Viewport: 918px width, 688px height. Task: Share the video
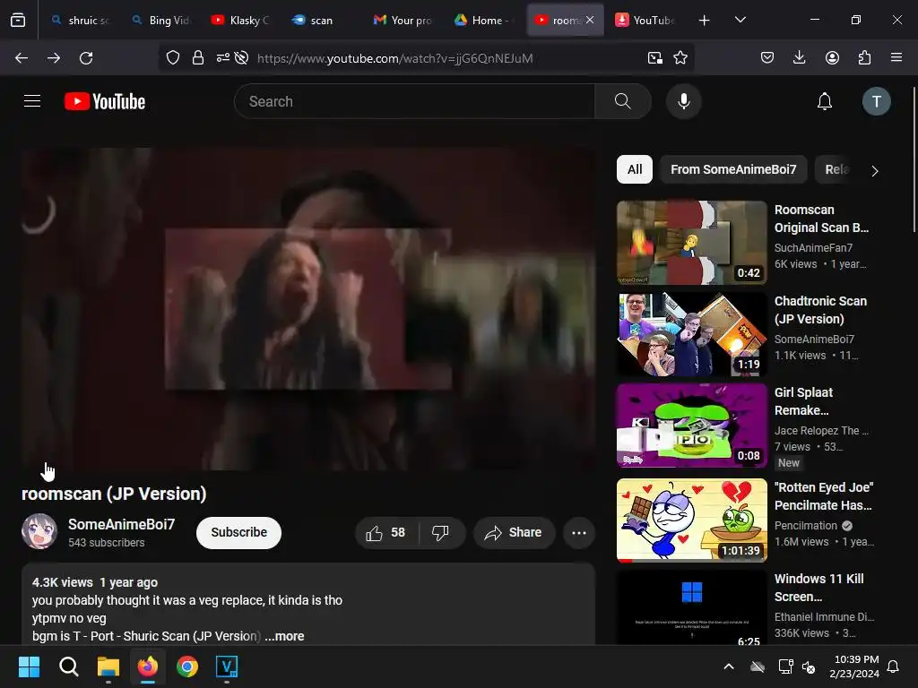click(x=514, y=532)
